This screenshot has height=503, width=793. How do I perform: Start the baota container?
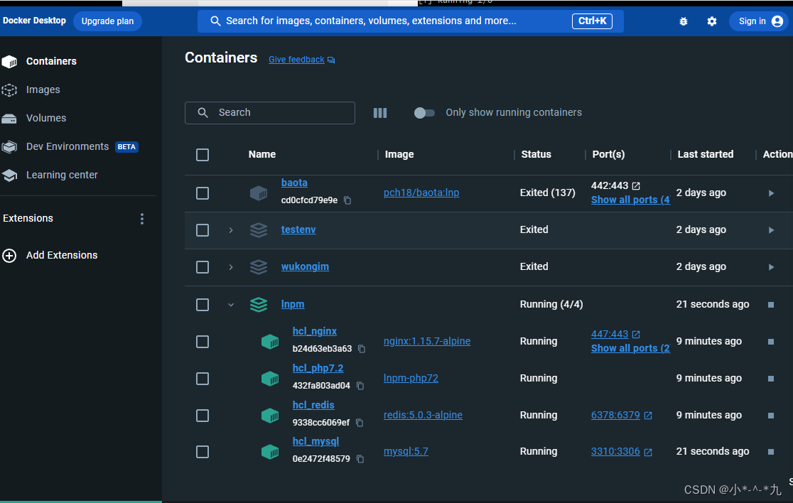771,193
